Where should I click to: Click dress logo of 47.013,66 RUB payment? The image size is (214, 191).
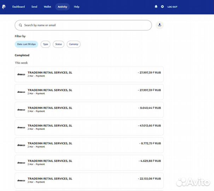[21, 127]
